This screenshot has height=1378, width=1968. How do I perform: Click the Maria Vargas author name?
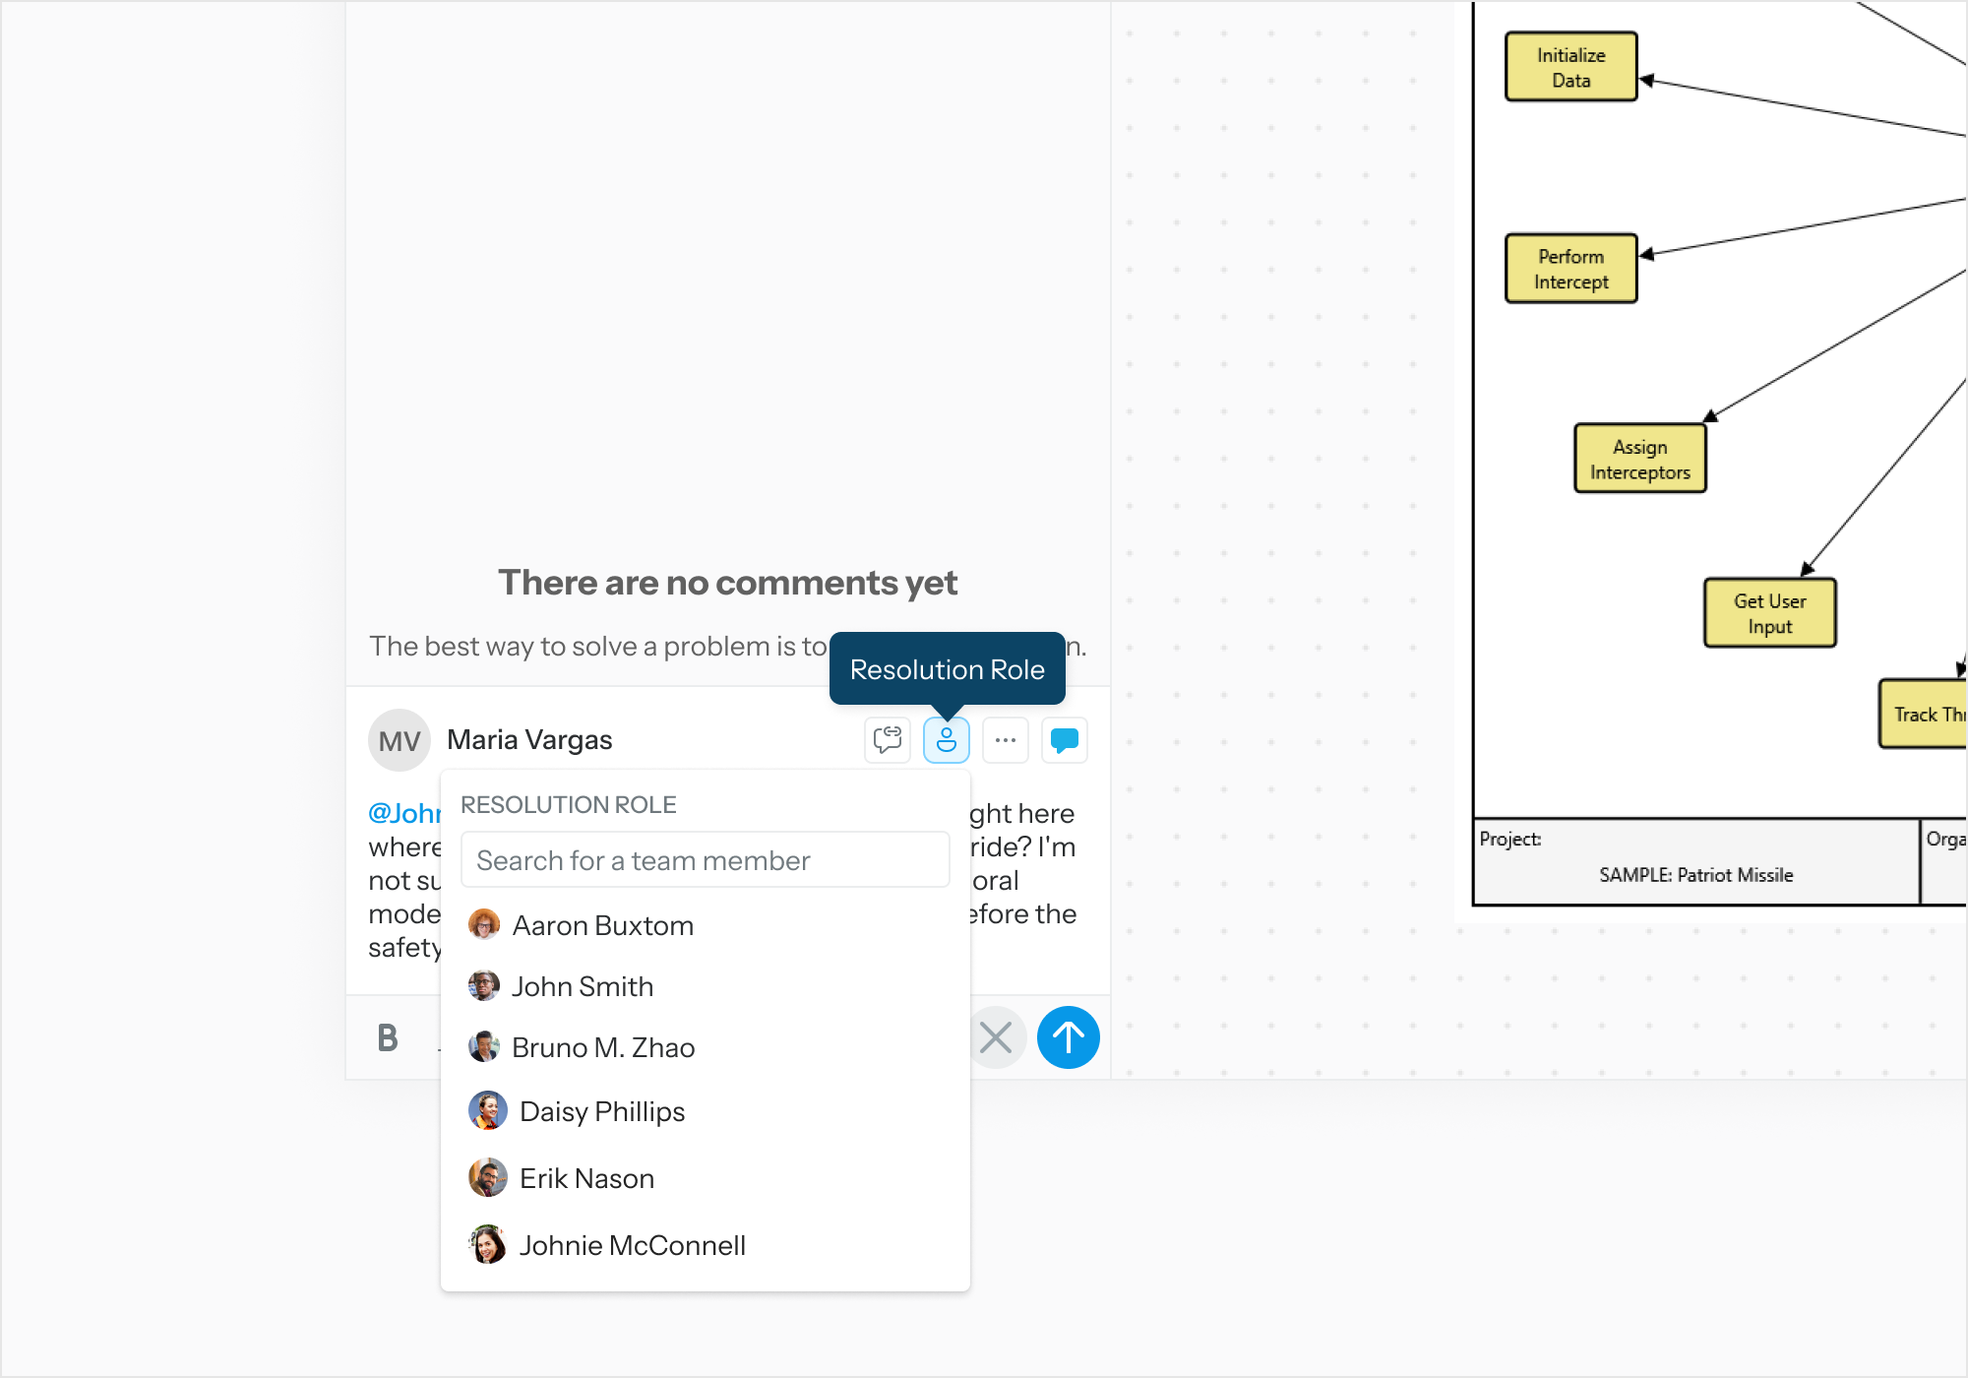coord(529,739)
